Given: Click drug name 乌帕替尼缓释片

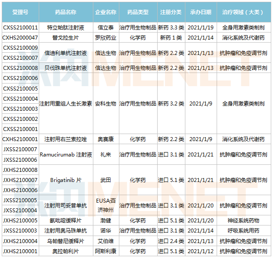Looking at the screenshot, I should point(66,241).
